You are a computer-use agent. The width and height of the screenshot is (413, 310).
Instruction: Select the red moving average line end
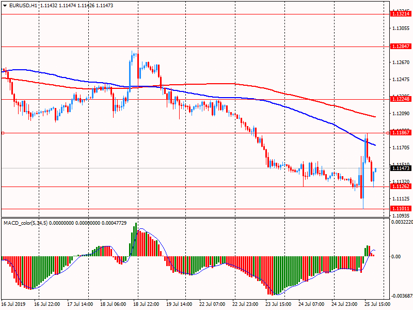375,117
